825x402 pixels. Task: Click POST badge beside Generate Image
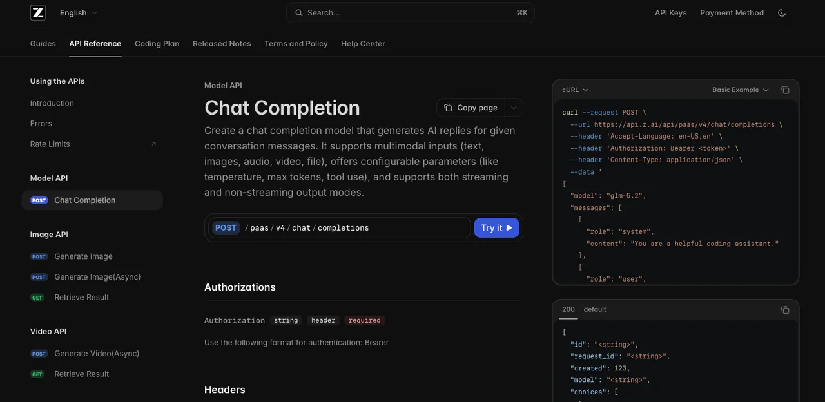tap(39, 257)
